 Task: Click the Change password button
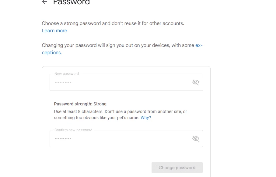point(177,168)
